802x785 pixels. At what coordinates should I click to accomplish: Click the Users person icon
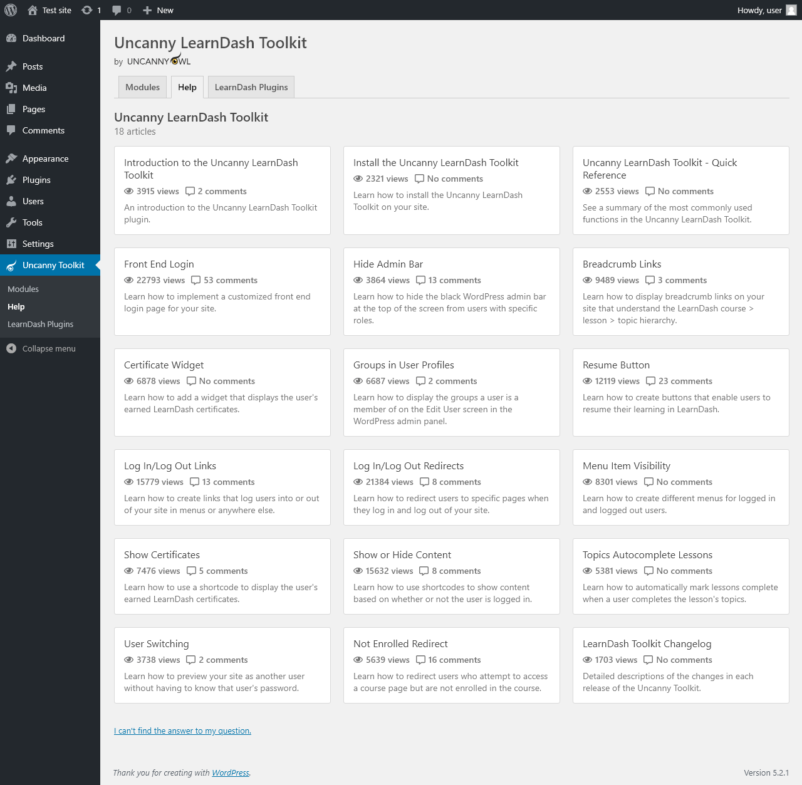tap(11, 201)
